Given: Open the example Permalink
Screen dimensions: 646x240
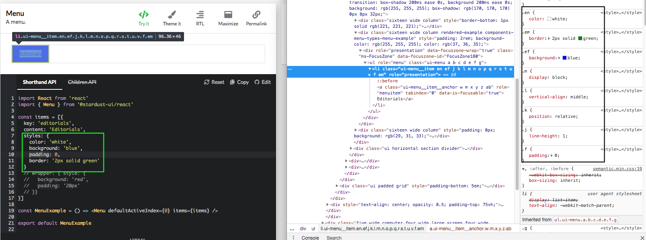Looking at the screenshot, I should 256,18.
